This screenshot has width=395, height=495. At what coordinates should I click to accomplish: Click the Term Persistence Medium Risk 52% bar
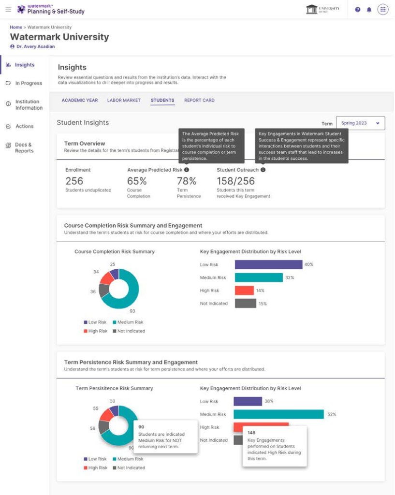coord(278,414)
